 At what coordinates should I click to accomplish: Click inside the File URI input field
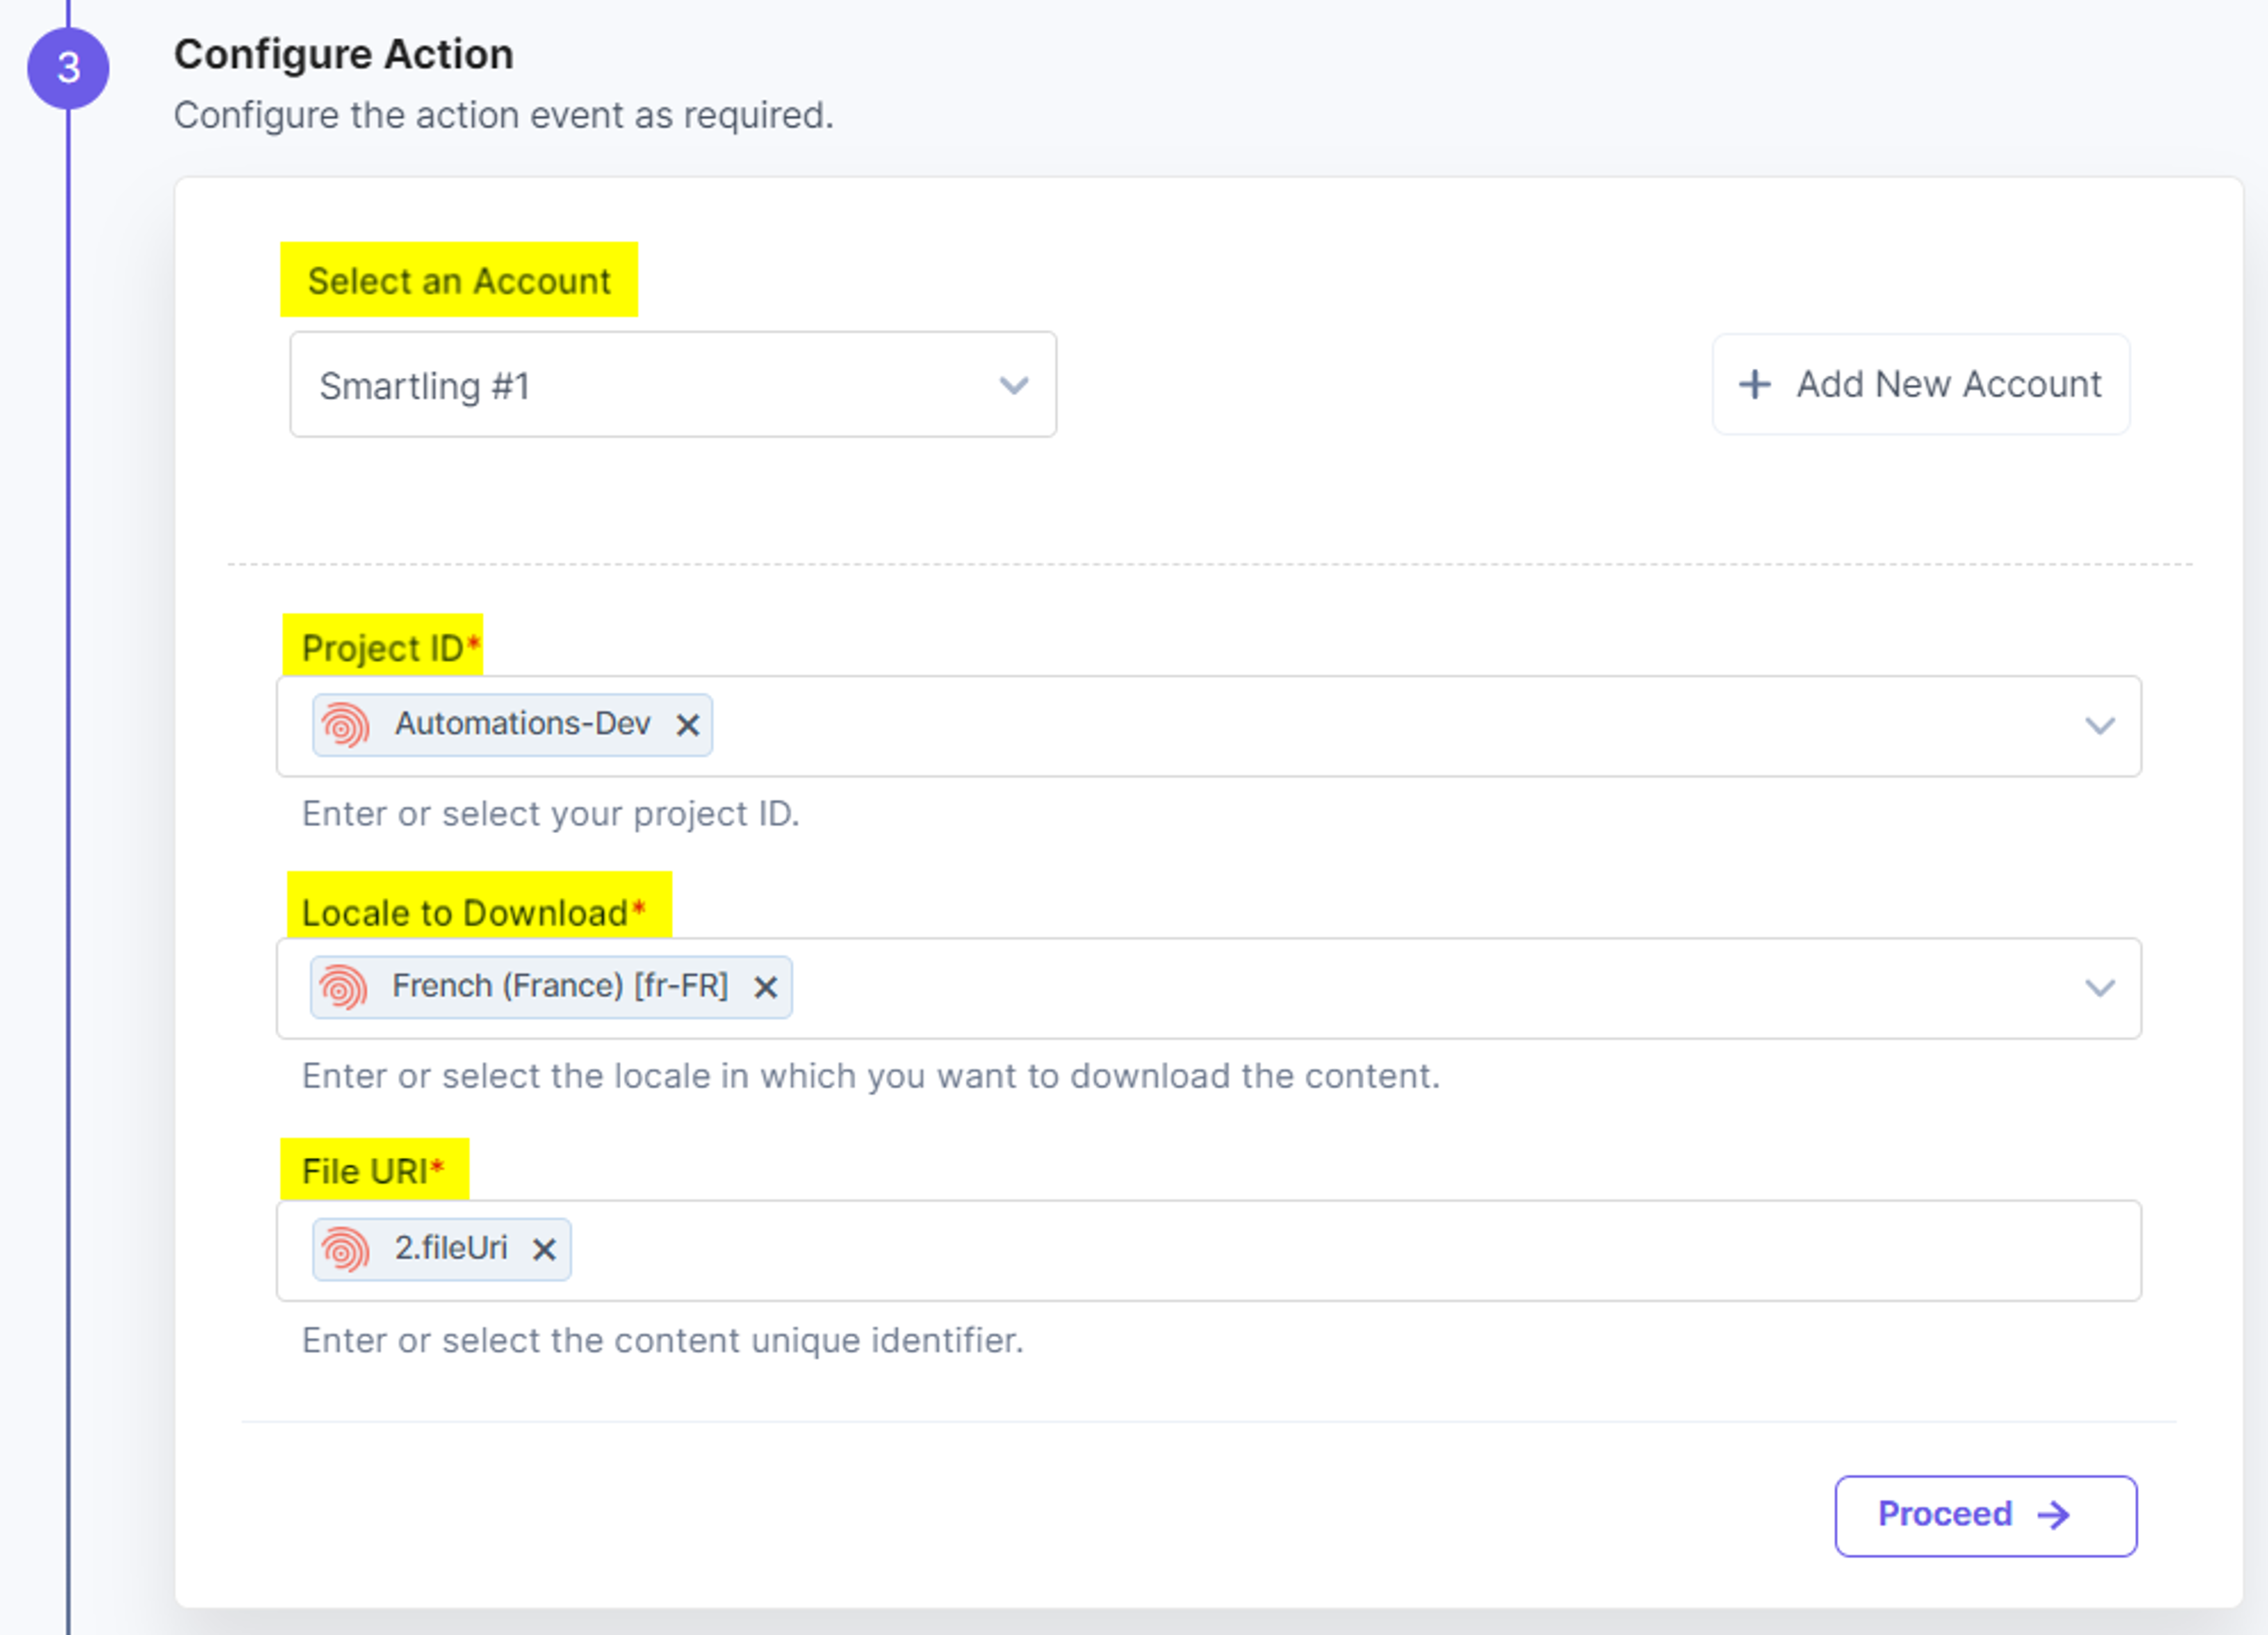click(1208, 1250)
